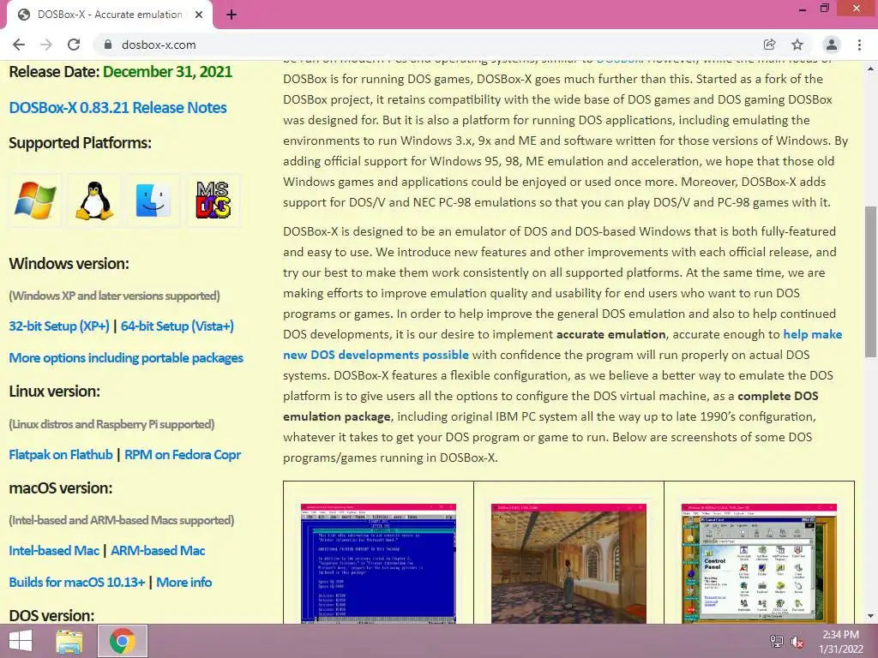Image resolution: width=878 pixels, height=658 pixels.
Task: Open File Explorer from the taskbar
Action: tap(69, 641)
